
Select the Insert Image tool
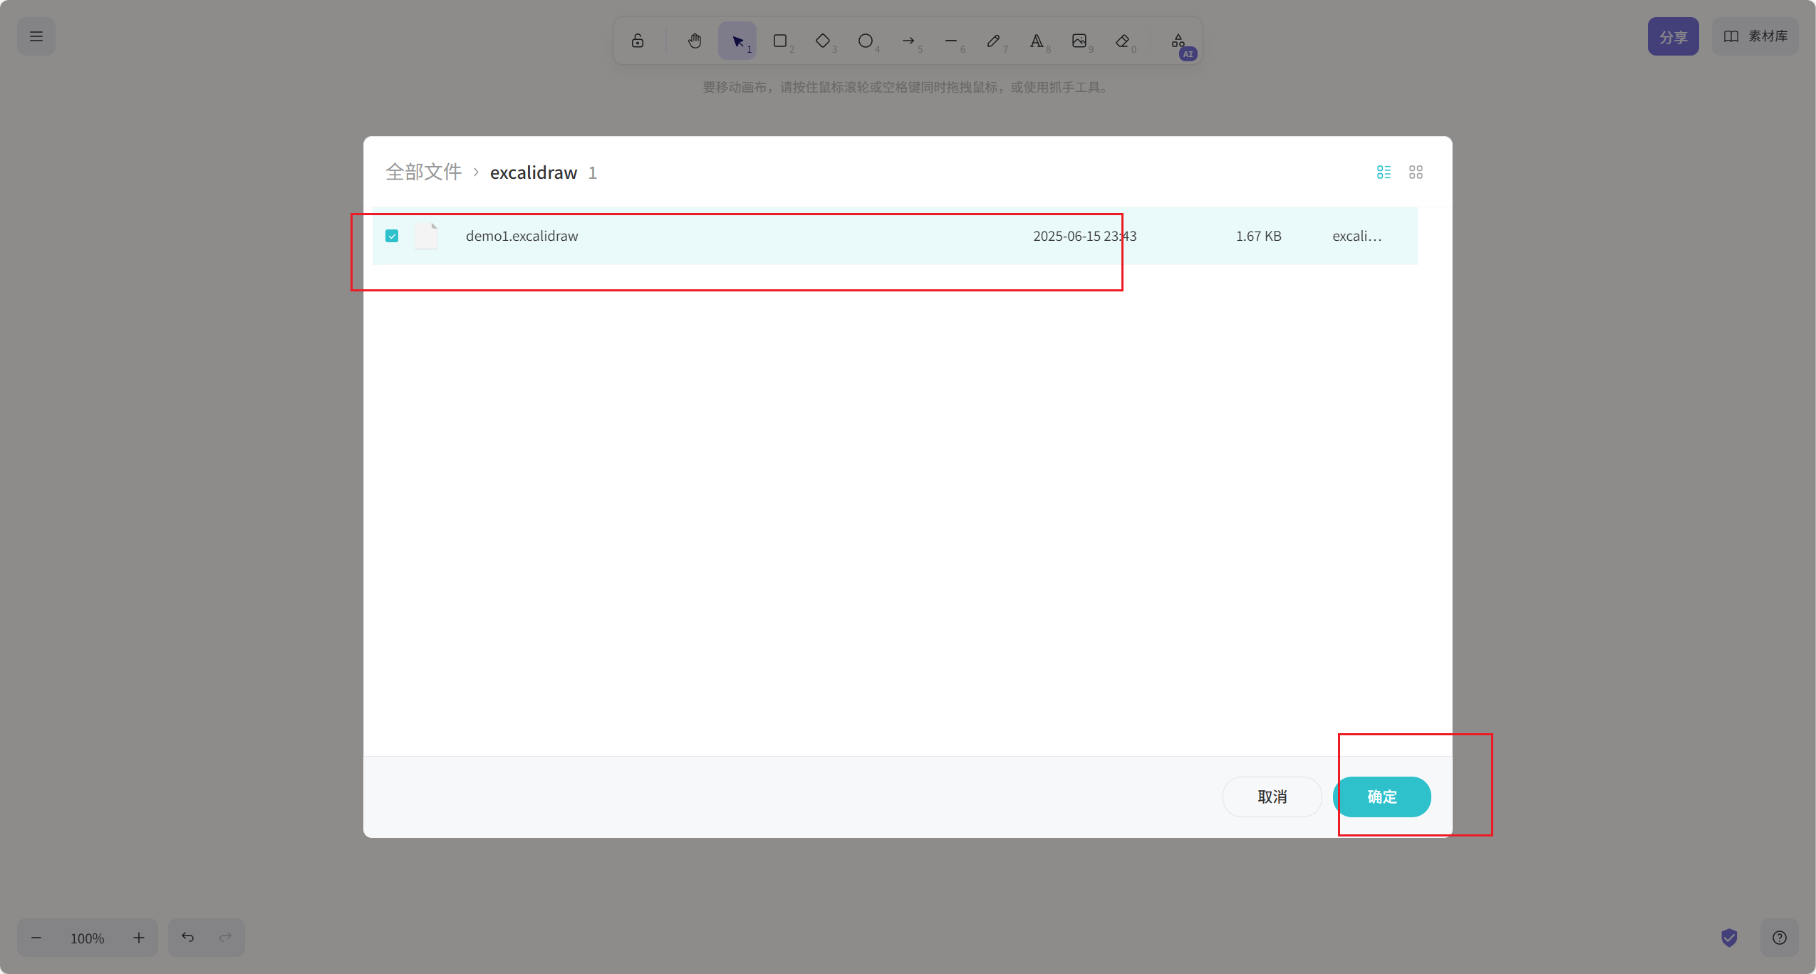point(1079,41)
